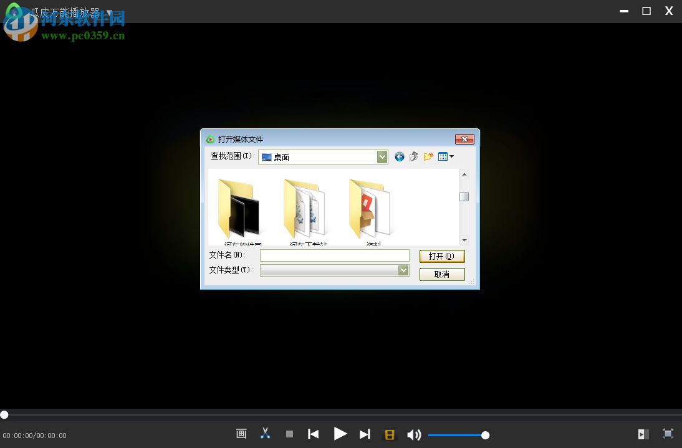
Task: Click the 文件名 file name input field
Action: tap(335, 255)
